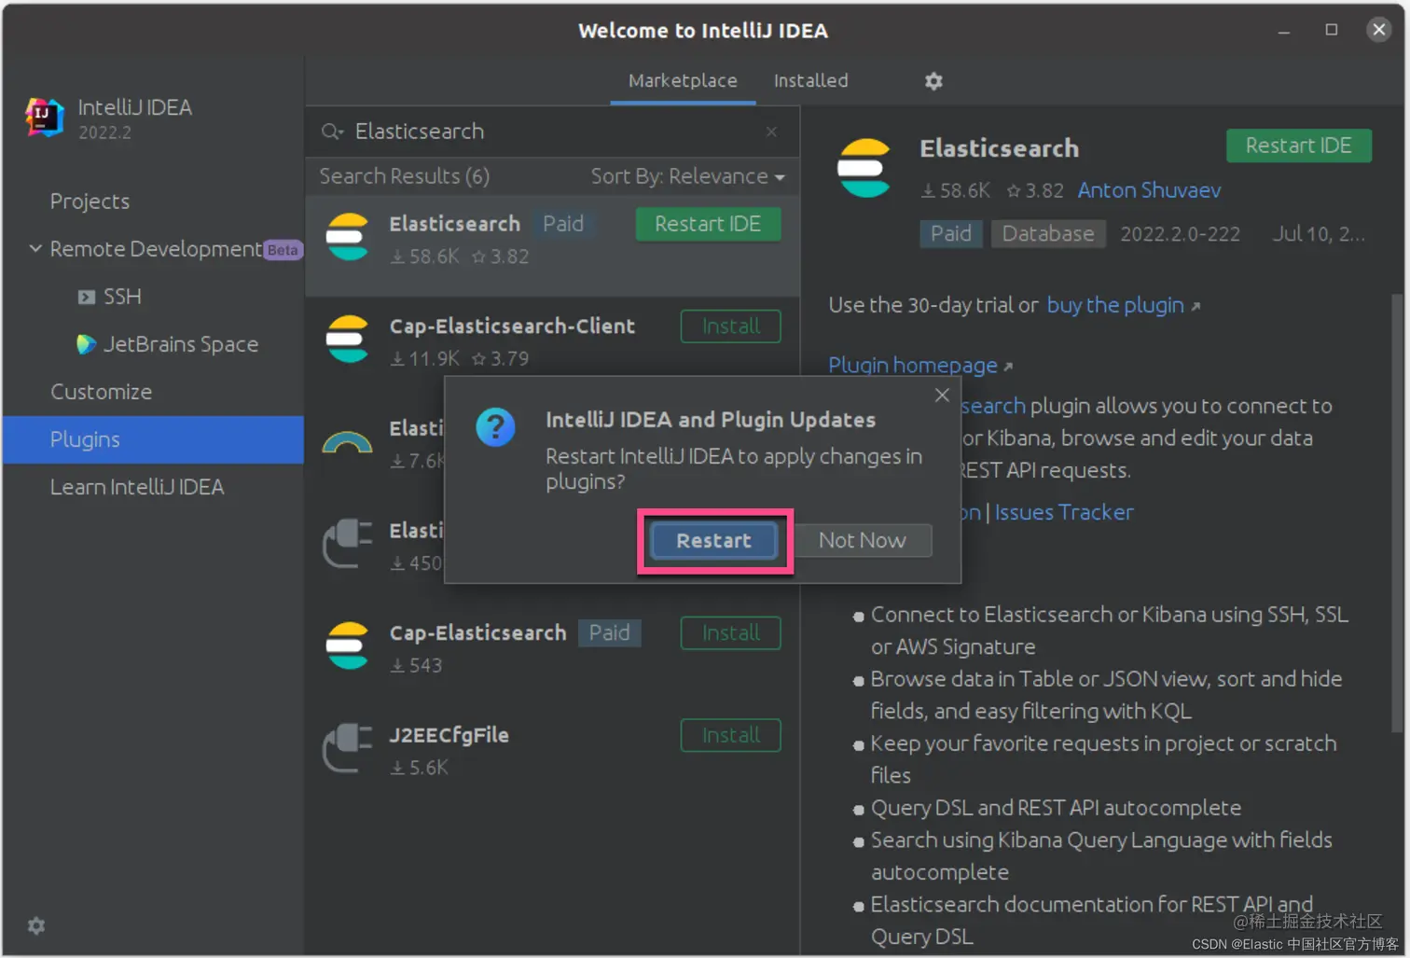The width and height of the screenshot is (1410, 958).
Task: Clear the Elasticsearch search with the X
Action: (771, 132)
